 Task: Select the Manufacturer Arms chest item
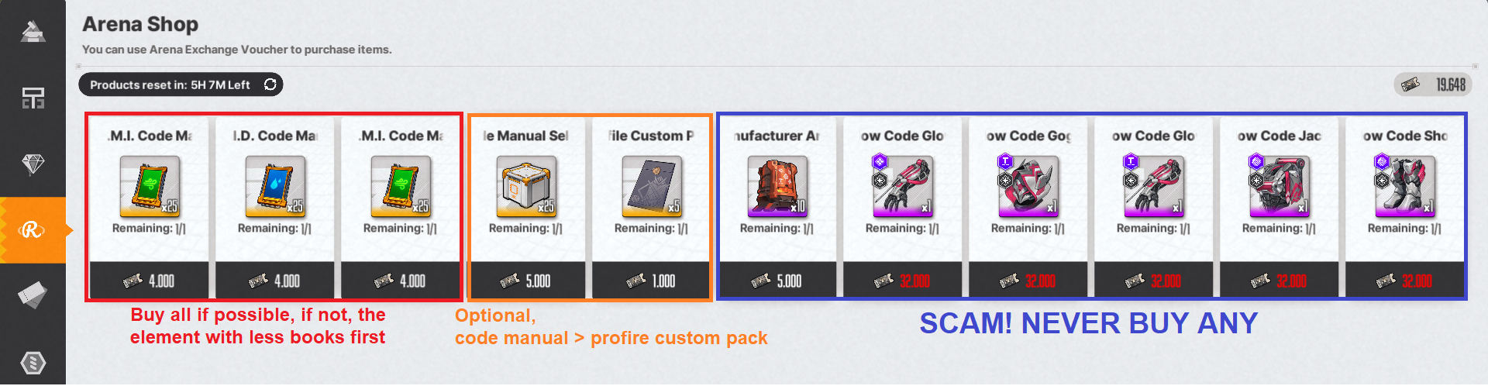coord(777,186)
